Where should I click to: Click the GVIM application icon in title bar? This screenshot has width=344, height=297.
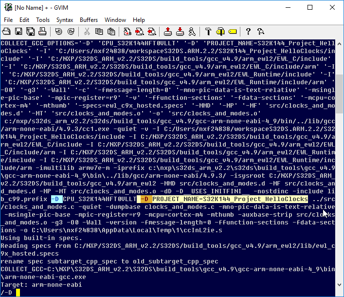[x=8, y=7]
